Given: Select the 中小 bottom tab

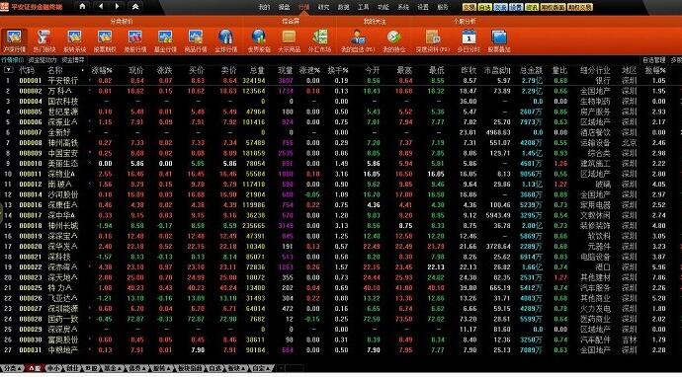Looking at the screenshot, I should (x=53, y=368).
